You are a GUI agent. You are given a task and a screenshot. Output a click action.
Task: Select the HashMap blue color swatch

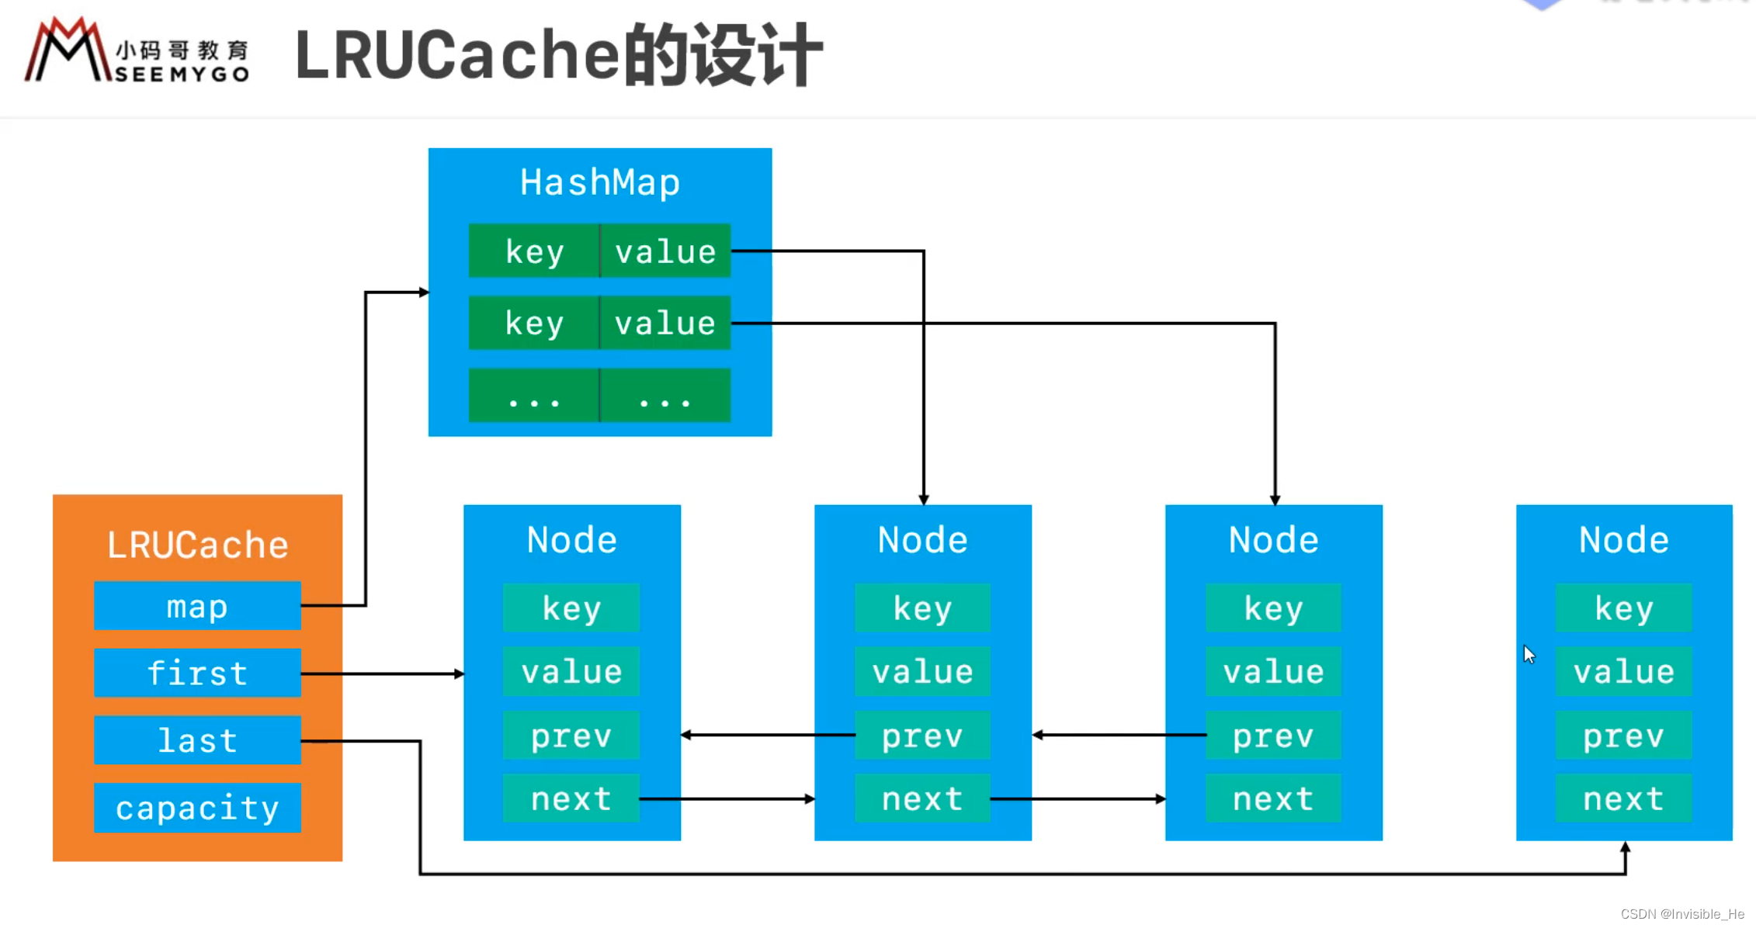pyautogui.click(x=598, y=184)
